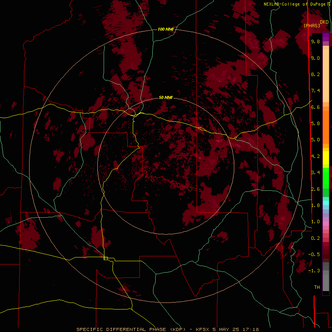Pick the yellow segment of the color bar
Screen dimensions: 332x332
[x=326, y=158]
